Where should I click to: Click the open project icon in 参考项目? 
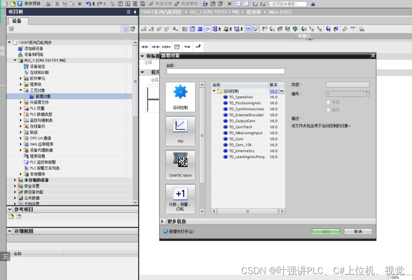pos(11,216)
